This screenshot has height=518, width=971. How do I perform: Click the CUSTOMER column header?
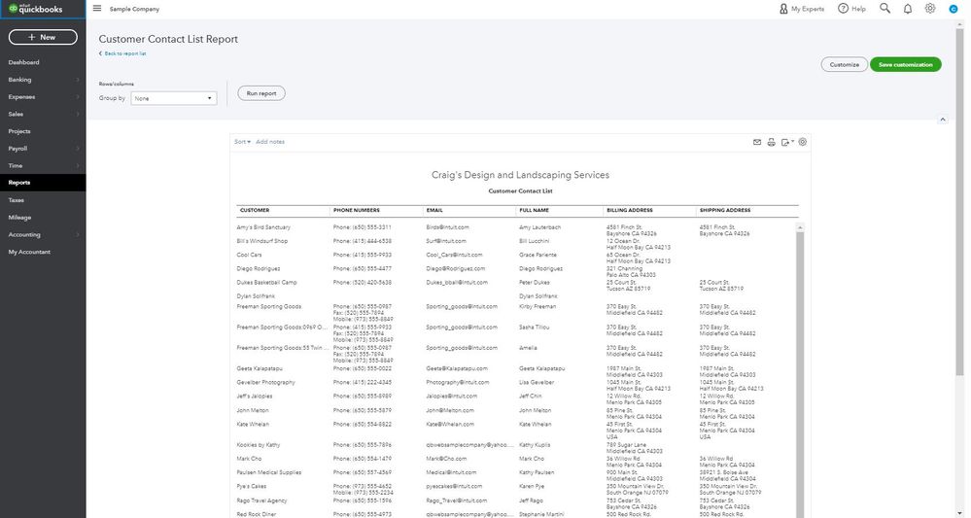pos(255,211)
